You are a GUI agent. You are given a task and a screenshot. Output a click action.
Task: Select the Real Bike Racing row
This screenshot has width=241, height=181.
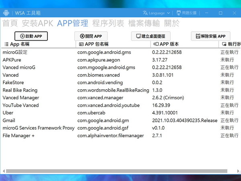(x=120, y=90)
